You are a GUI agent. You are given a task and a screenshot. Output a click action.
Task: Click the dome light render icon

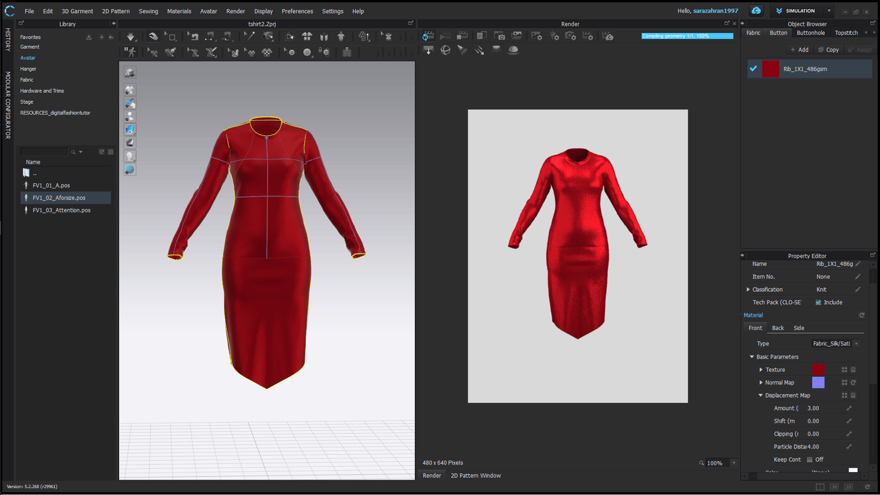coord(513,50)
